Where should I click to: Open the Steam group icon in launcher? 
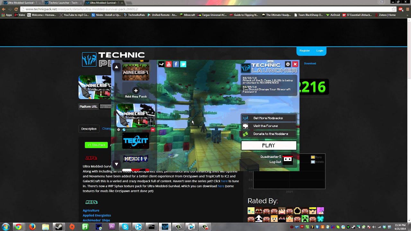pyautogui.click(x=161, y=64)
